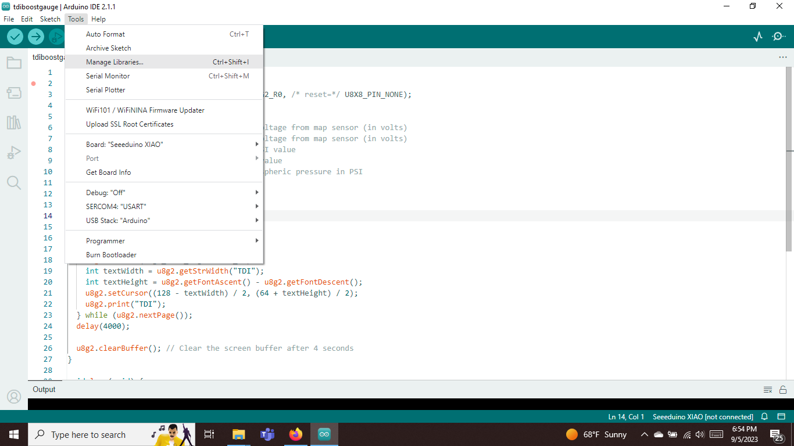This screenshot has height=446, width=794.
Task: Click the u8g2.print("TDI"); code line
Action: coord(126,304)
